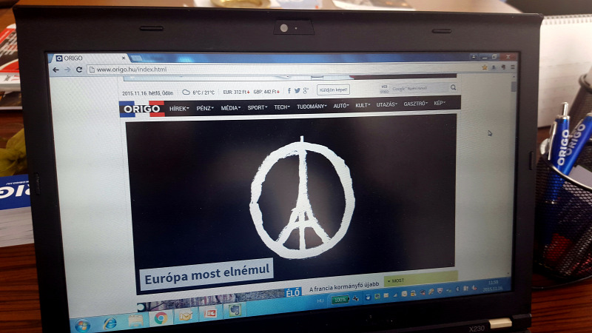Expand the MOST box arrow

click(x=389, y=281)
